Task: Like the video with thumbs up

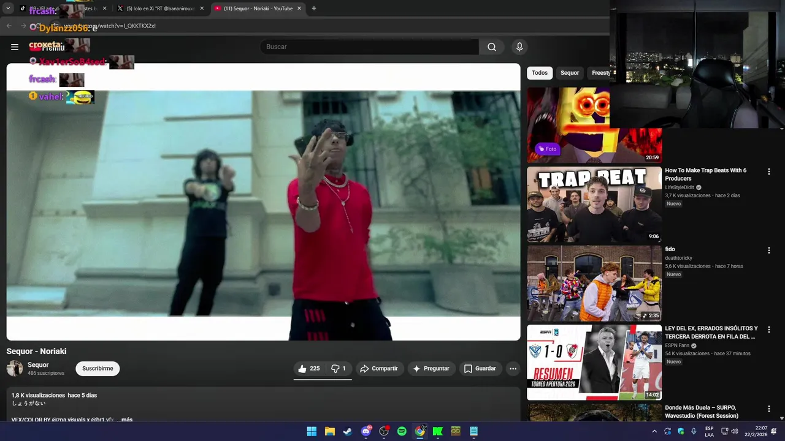Action: [x=309, y=369]
